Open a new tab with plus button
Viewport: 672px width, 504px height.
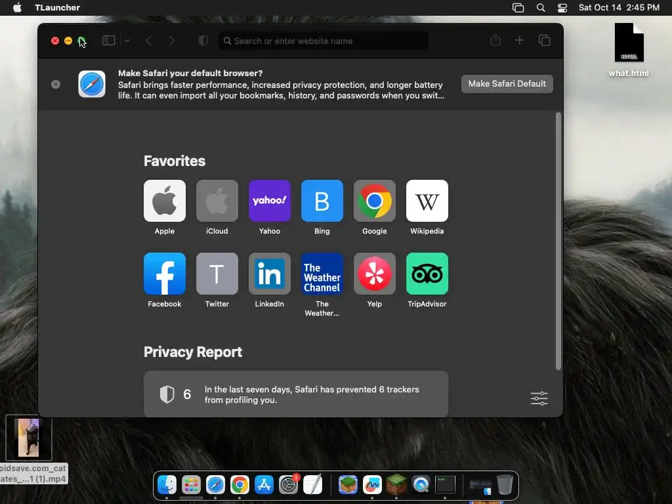[x=520, y=40]
